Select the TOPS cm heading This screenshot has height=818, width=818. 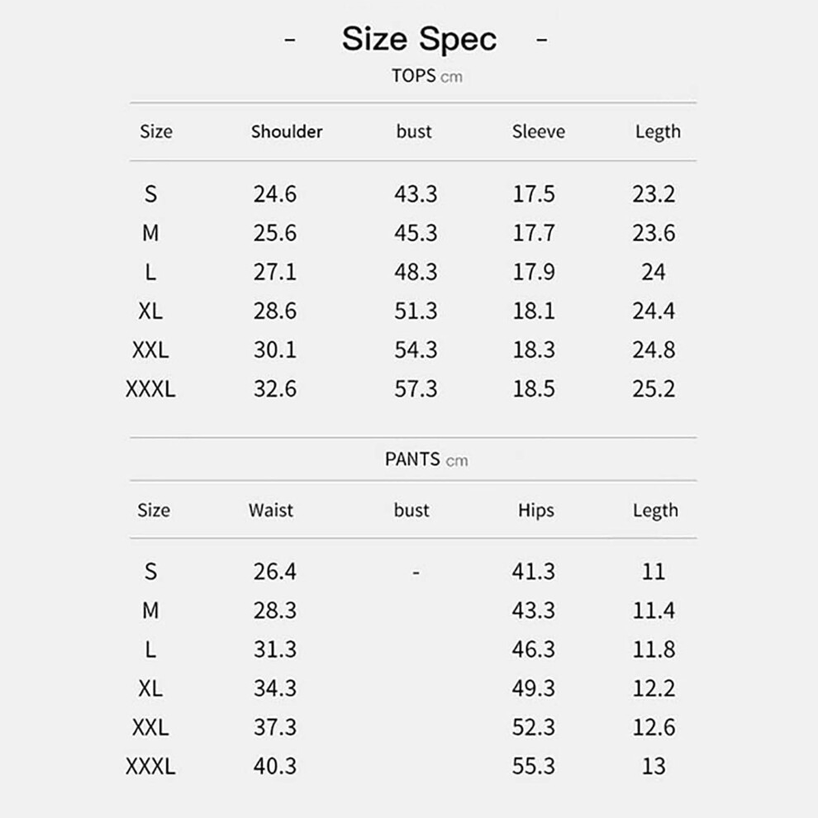(426, 76)
